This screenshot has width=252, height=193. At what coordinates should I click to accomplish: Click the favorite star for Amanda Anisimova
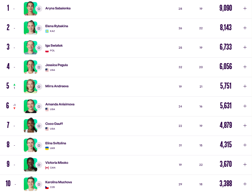tap(39, 106)
